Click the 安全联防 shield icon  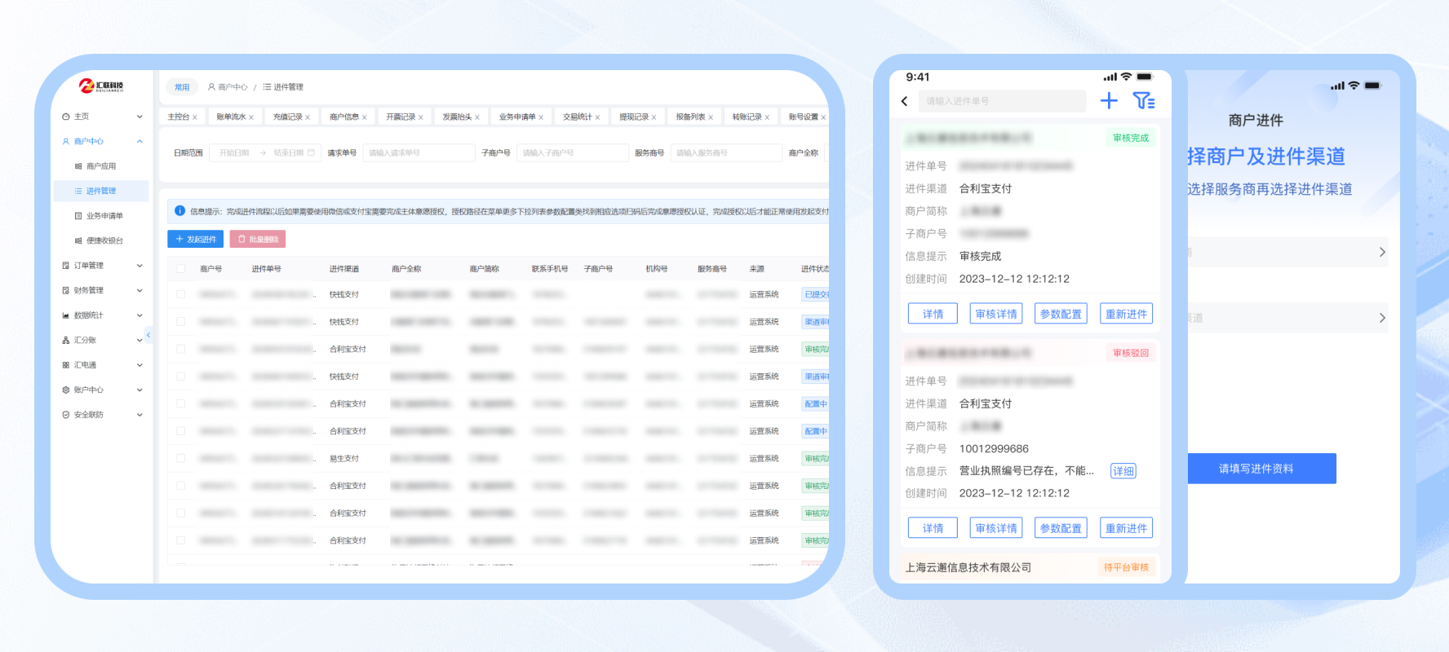[x=66, y=415]
